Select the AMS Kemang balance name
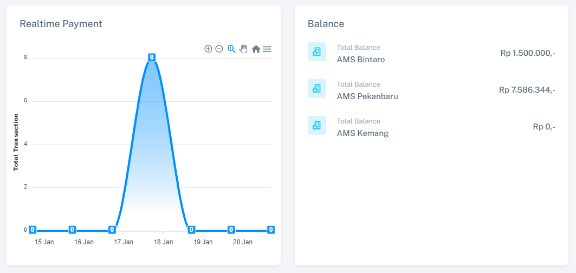This screenshot has width=576, height=273. [363, 133]
